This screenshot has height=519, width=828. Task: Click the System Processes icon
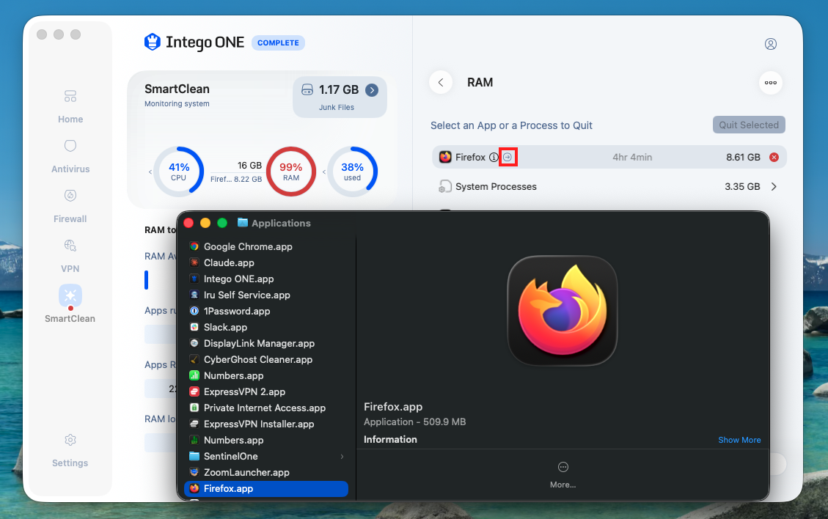[x=445, y=186]
